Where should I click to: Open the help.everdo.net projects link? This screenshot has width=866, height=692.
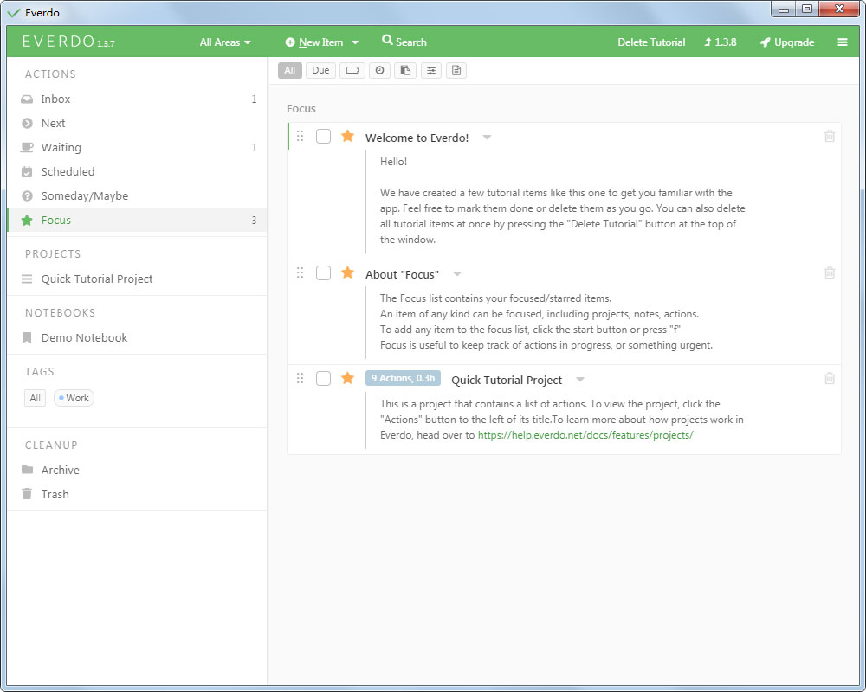tap(585, 435)
